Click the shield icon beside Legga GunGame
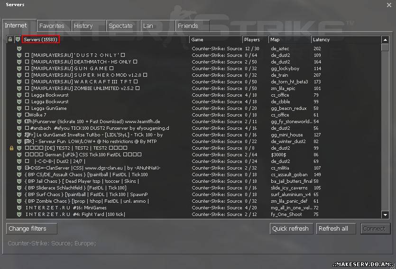396x269 pixels. [x=19, y=108]
